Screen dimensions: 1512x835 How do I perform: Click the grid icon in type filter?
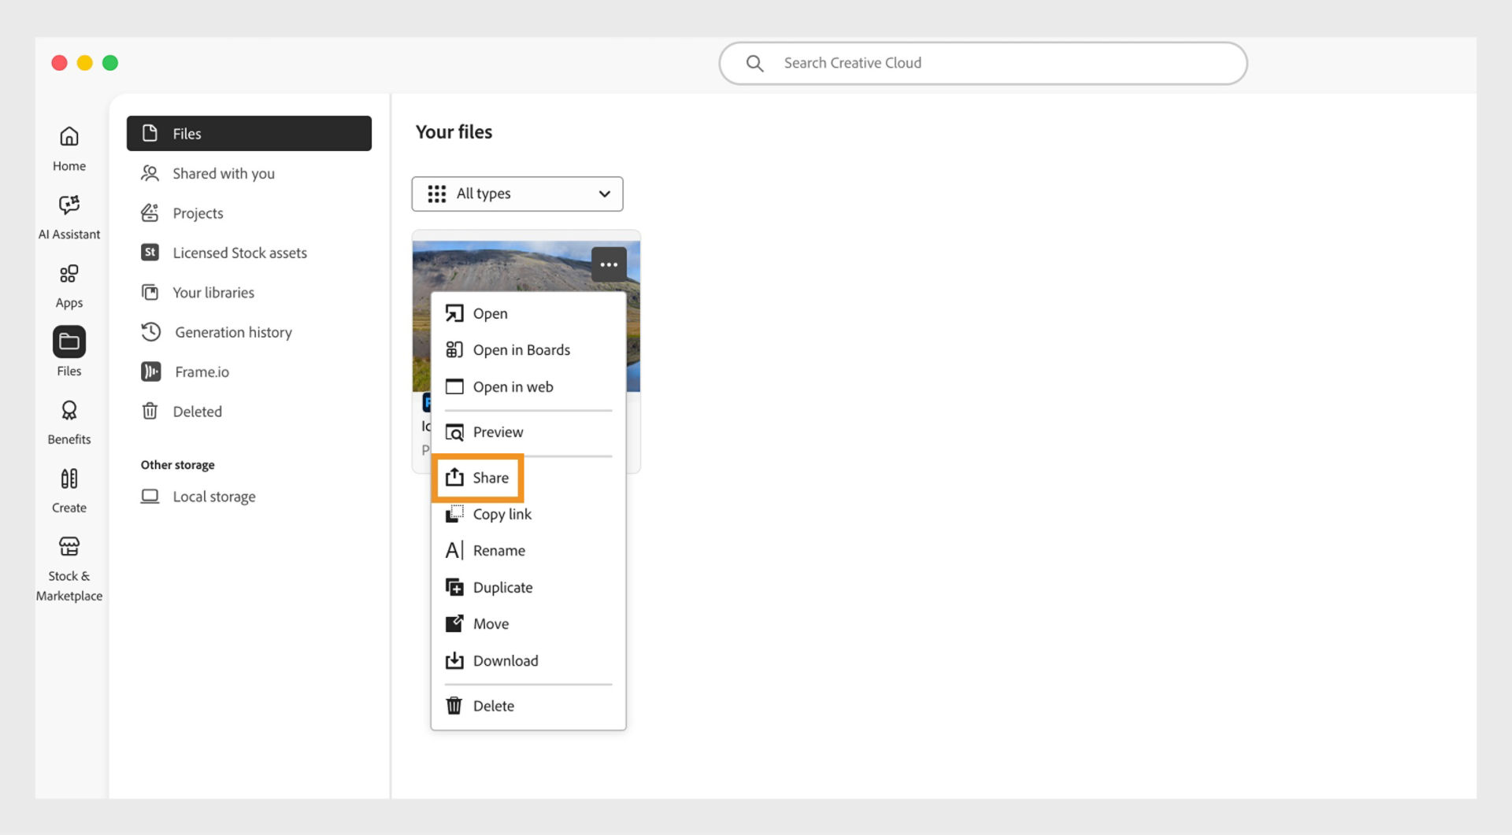(x=436, y=194)
